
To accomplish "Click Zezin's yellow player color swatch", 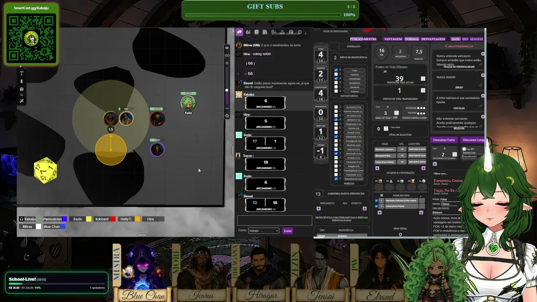I will [x=89, y=219].
